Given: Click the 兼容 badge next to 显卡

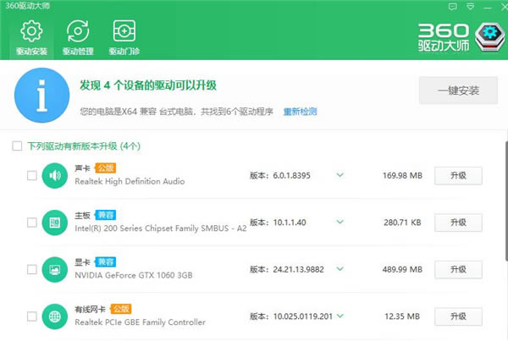Looking at the screenshot, I should (105, 262).
